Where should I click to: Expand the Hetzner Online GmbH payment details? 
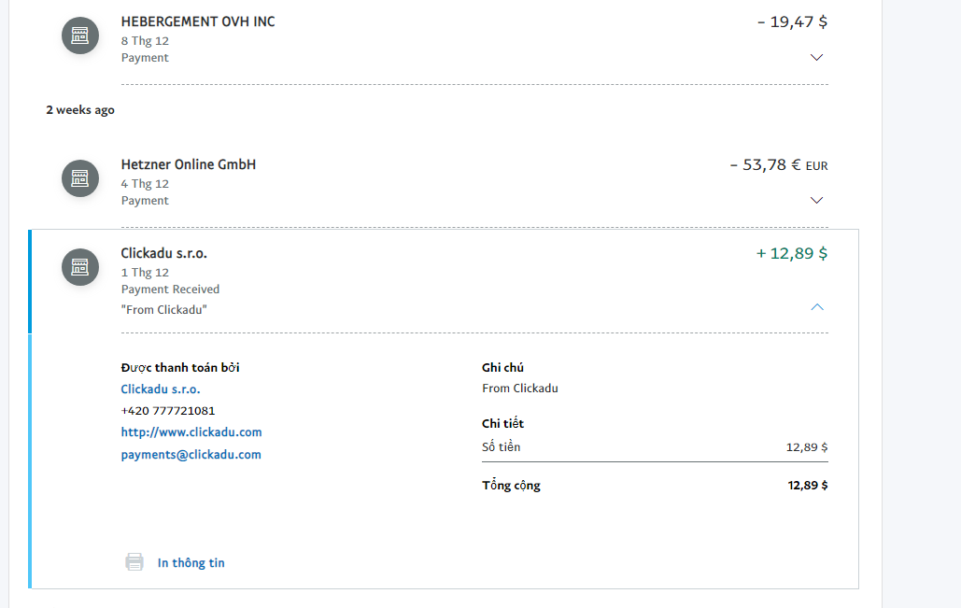[817, 200]
